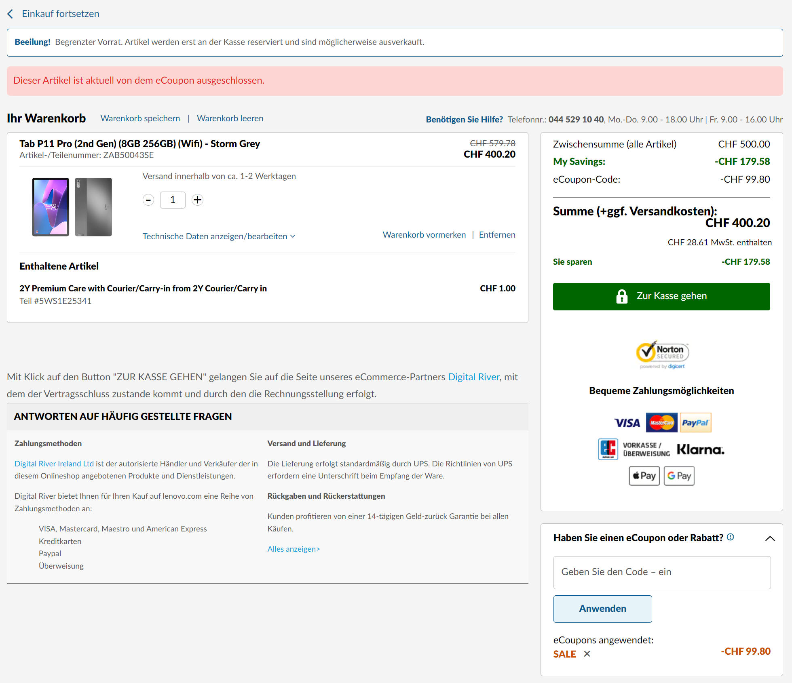Click the tablet front product thumbnail
This screenshot has height=683, width=792.
pyautogui.click(x=51, y=207)
